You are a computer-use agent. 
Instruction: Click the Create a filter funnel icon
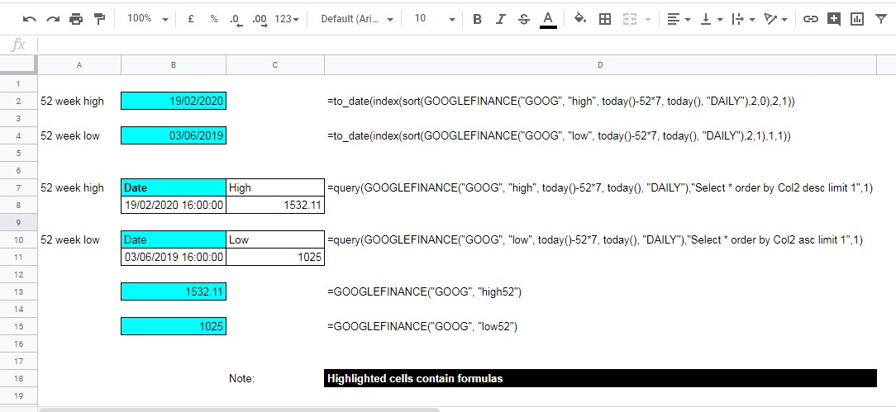click(880, 19)
